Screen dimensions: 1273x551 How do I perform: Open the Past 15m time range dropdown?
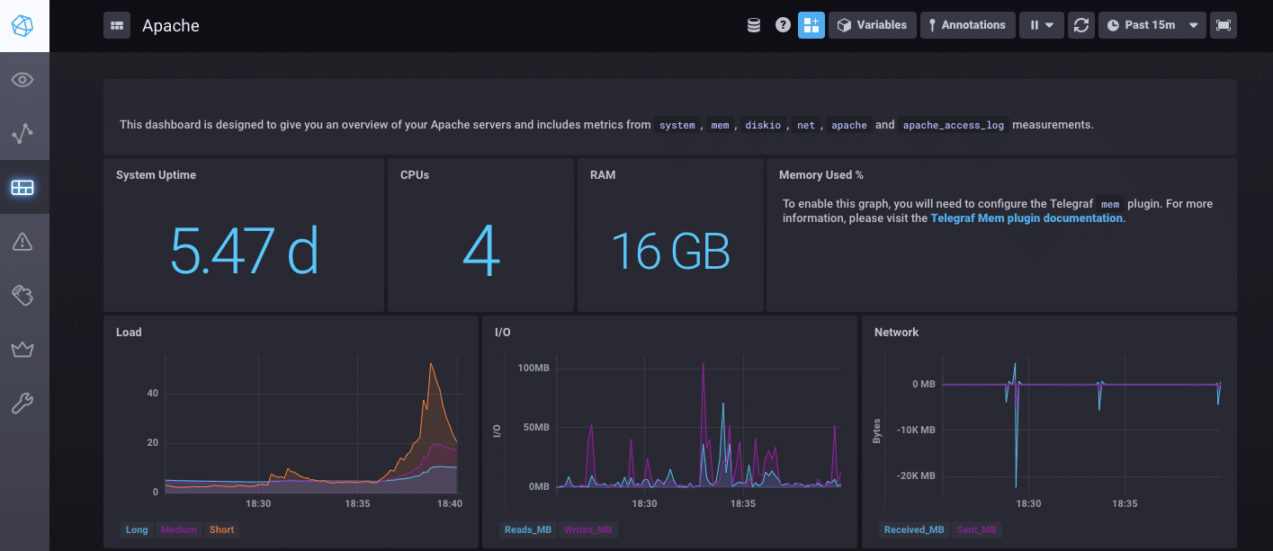(1152, 25)
